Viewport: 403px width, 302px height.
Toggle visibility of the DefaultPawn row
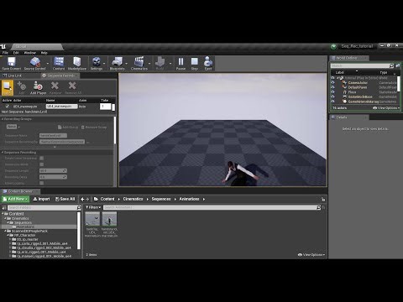(x=332, y=87)
